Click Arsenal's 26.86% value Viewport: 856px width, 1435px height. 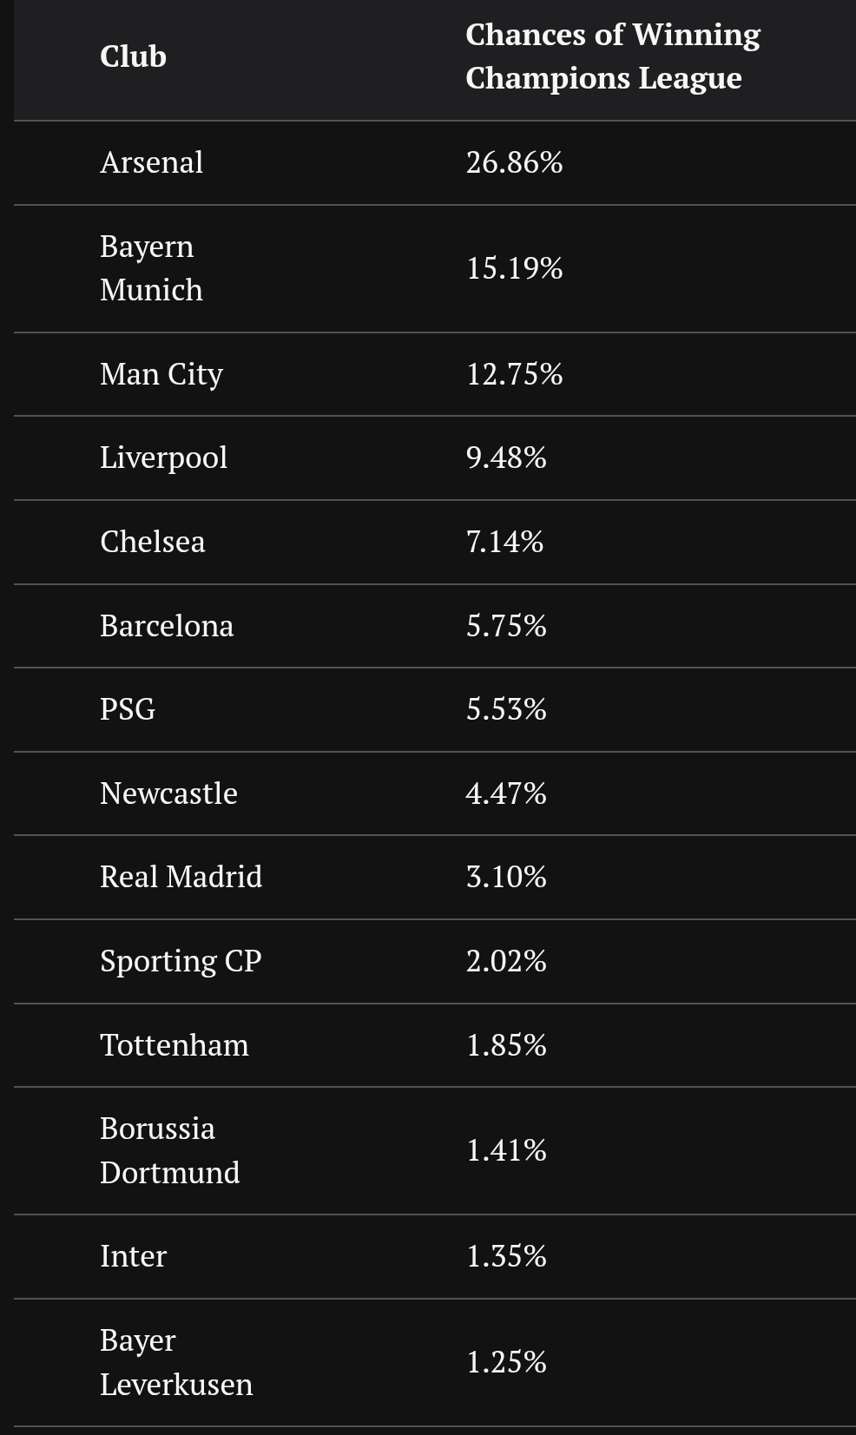tap(514, 162)
